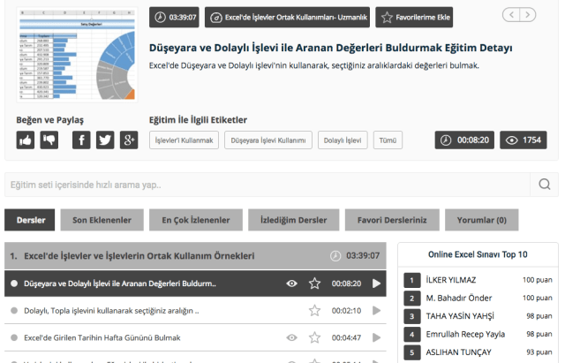Click the quick search input field
Image resolution: width=565 pixels, height=363 pixels.
click(265, 185)
